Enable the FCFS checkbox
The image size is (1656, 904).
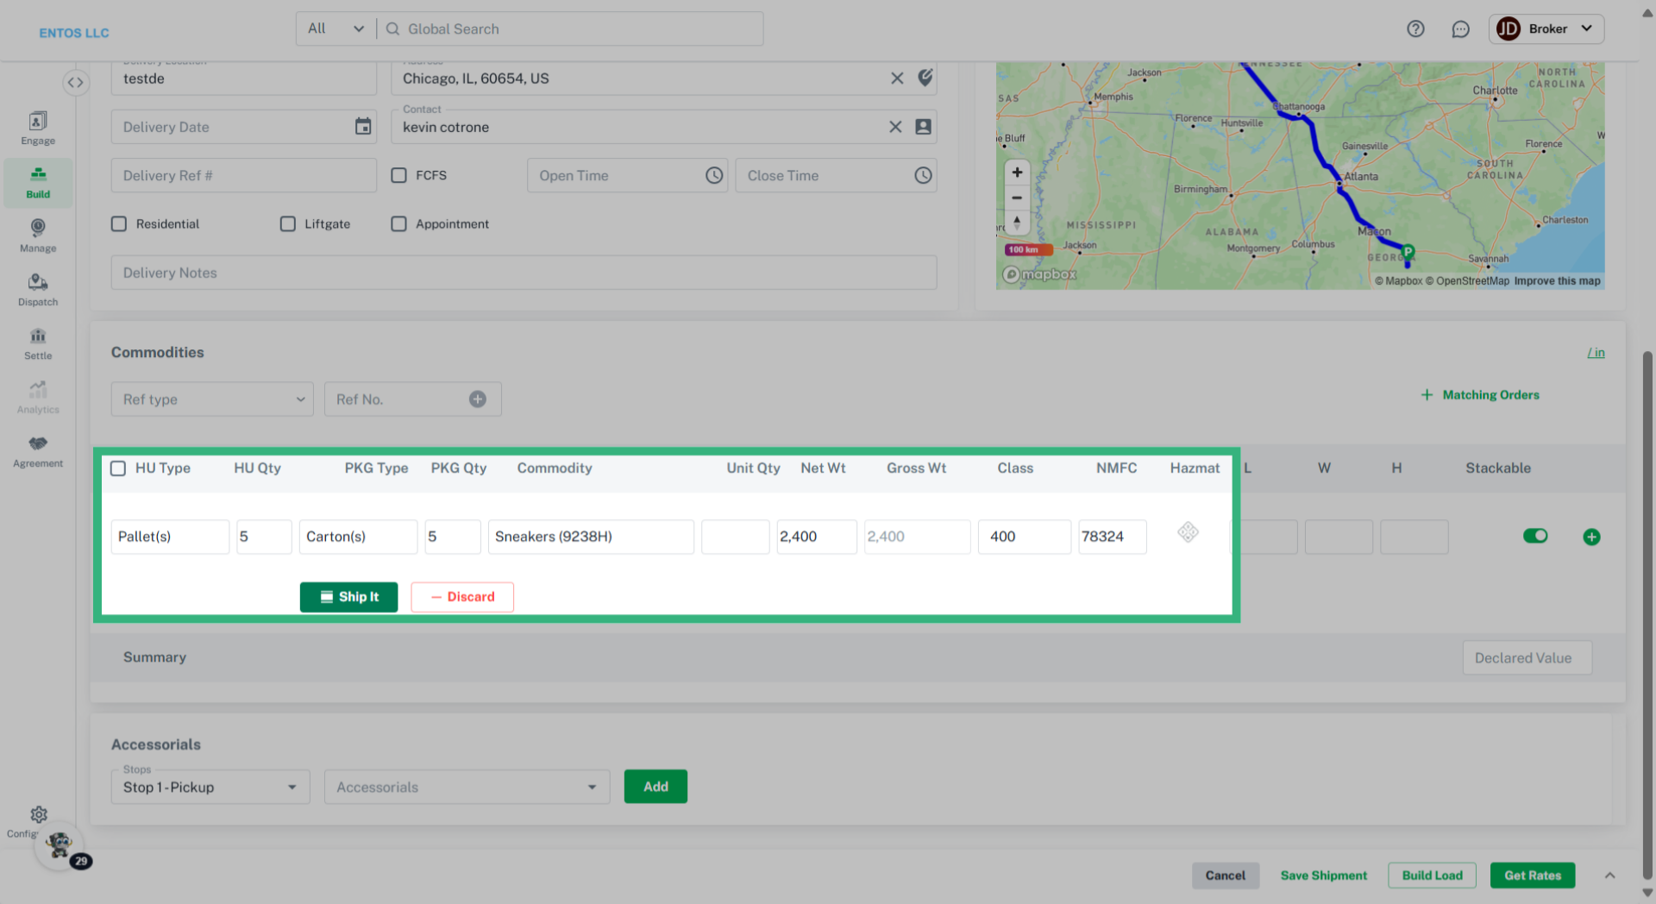pyautogui.click(x=399, y=176)
